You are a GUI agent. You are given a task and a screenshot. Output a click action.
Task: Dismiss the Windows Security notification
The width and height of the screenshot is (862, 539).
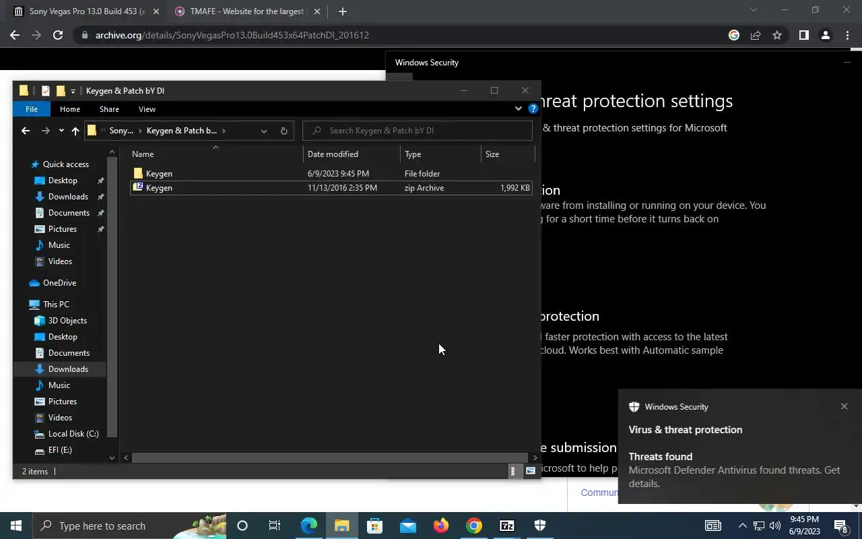pyautogui.click(x=844, y=406)
